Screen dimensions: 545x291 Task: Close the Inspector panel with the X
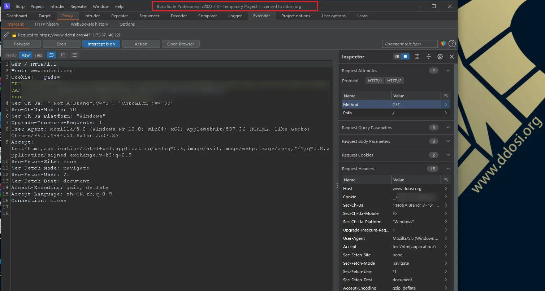point(451,57)
